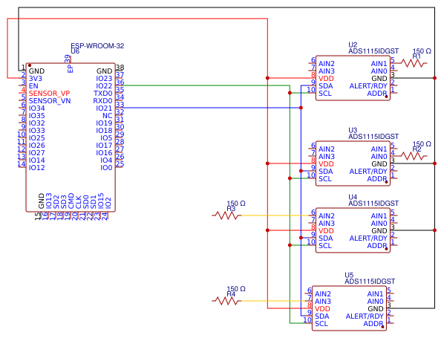
Task: Click the SENSOR_VP pin label
Action: 49,93
